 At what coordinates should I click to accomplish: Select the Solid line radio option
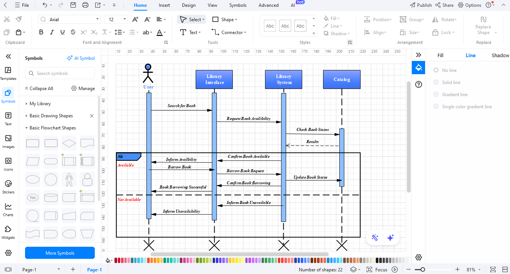(x=436, y=83)
